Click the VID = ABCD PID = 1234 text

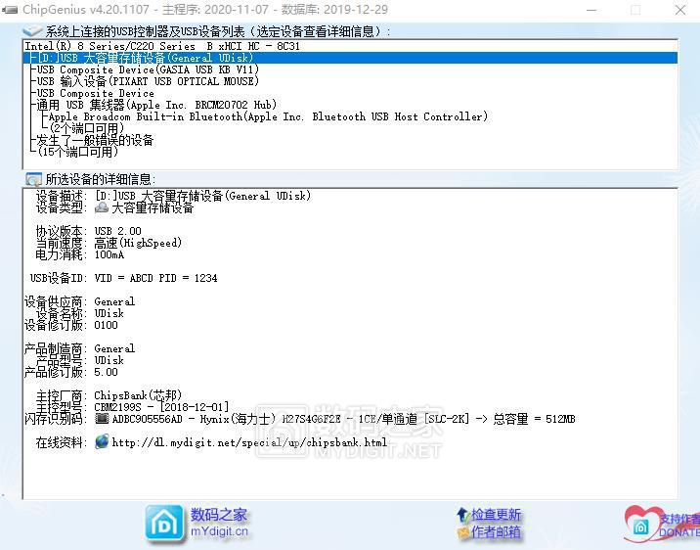pos(155,278)
